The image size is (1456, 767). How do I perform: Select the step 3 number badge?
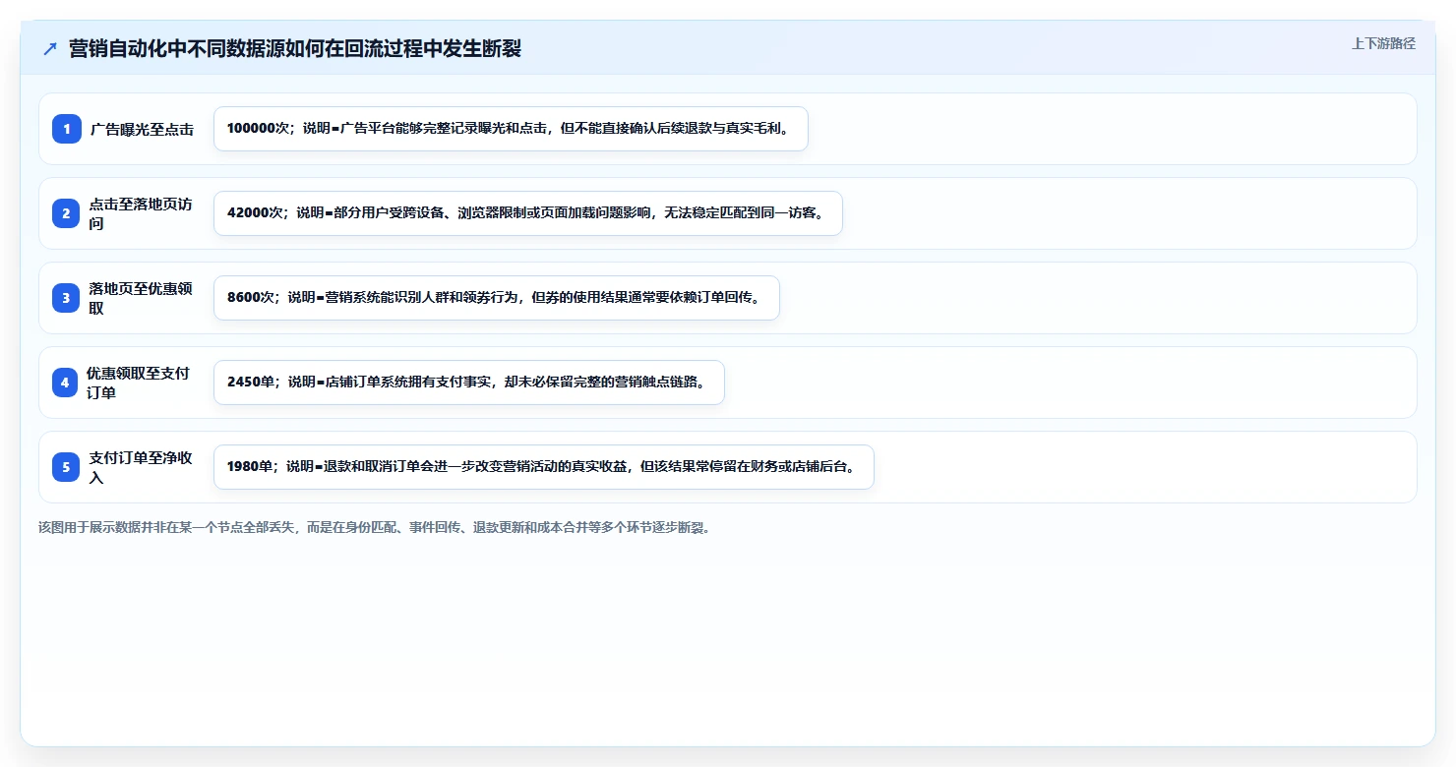coord(67,298)
